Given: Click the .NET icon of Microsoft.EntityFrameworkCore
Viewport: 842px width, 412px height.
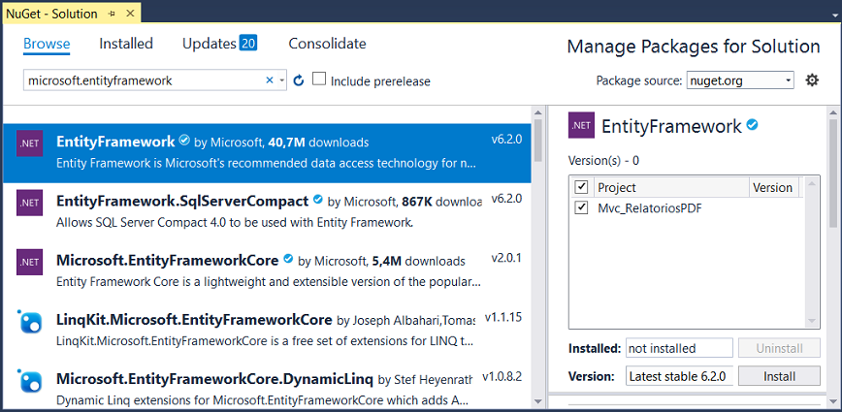Looking at the screenshot, I should [29, 262].
